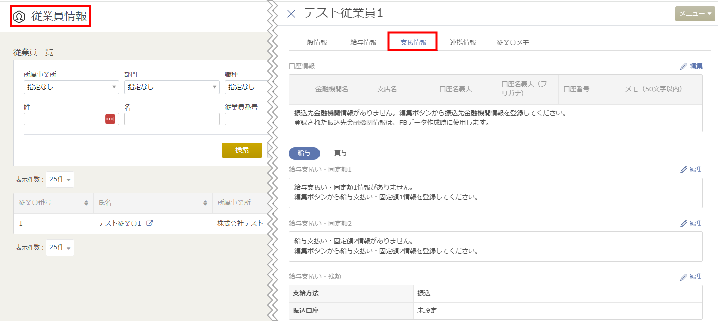The height and width of the screenshot is (321, 718).
Task: Edit 給与支払い・固定額1 section
Action: click(x=691, y=169)
